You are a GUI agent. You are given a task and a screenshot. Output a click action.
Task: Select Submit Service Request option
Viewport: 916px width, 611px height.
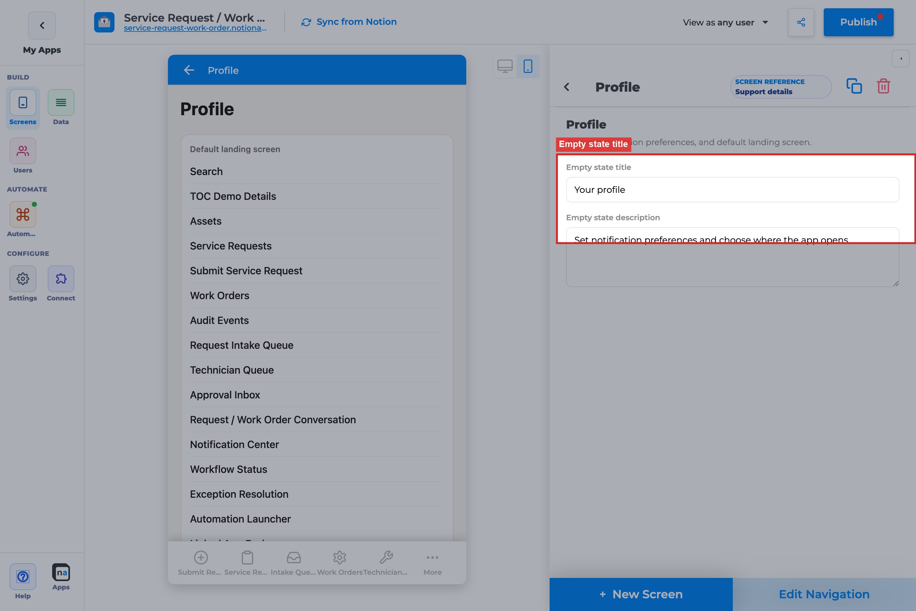(317, 271)
